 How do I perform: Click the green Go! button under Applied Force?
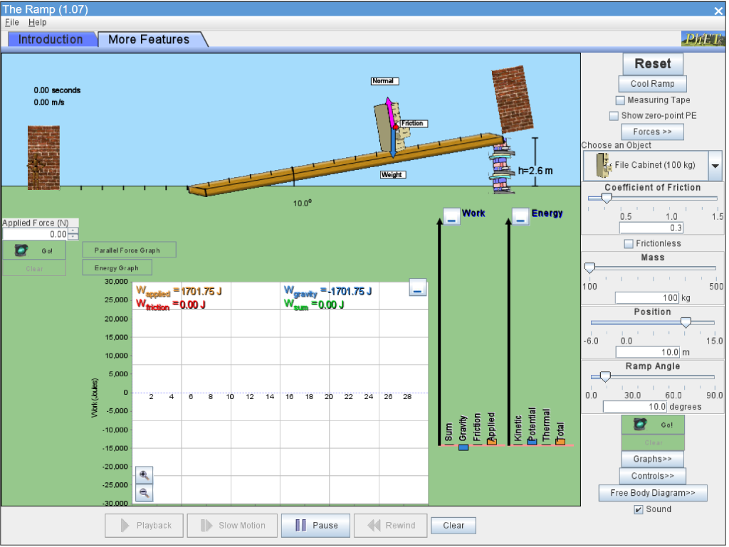pyautogui.click(x=34, y=251)
